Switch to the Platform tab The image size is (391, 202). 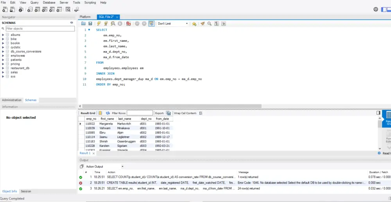click(x=85, y=17)
